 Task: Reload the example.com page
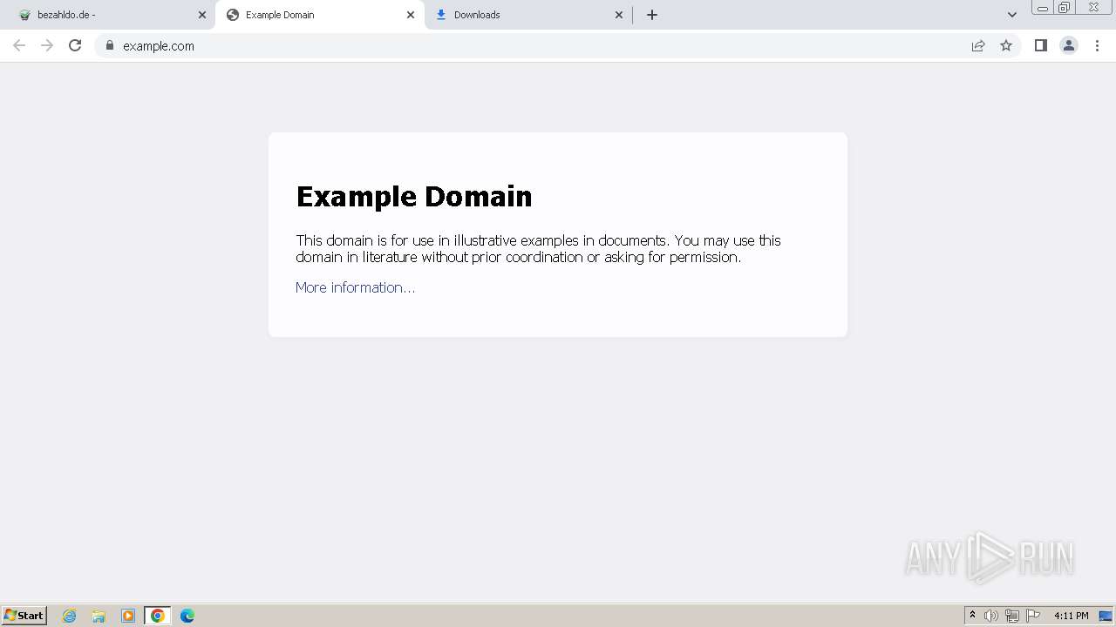[x=75, y=45]
